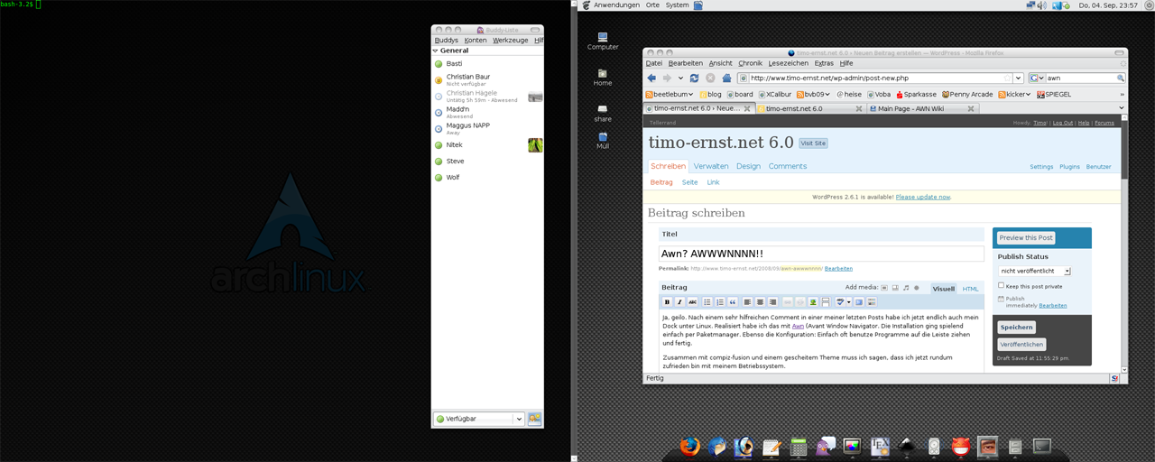The height and width of the screenshot is (462, 1155).
Task: Switch to the HTML editor tab
Action: (970, 289)
